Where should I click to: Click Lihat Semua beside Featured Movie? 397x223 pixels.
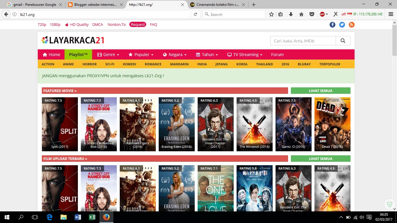pos(321,91)
